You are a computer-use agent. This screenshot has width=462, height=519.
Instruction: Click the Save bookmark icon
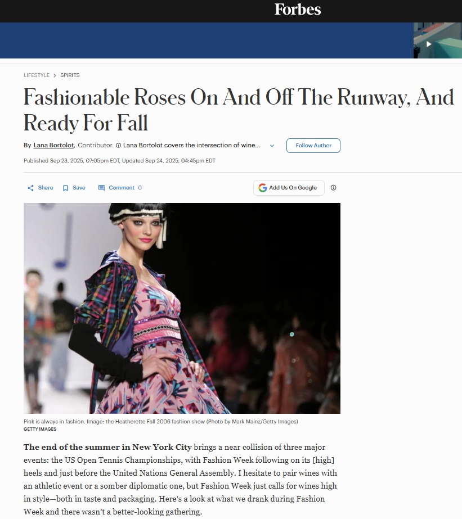(66, 188)
